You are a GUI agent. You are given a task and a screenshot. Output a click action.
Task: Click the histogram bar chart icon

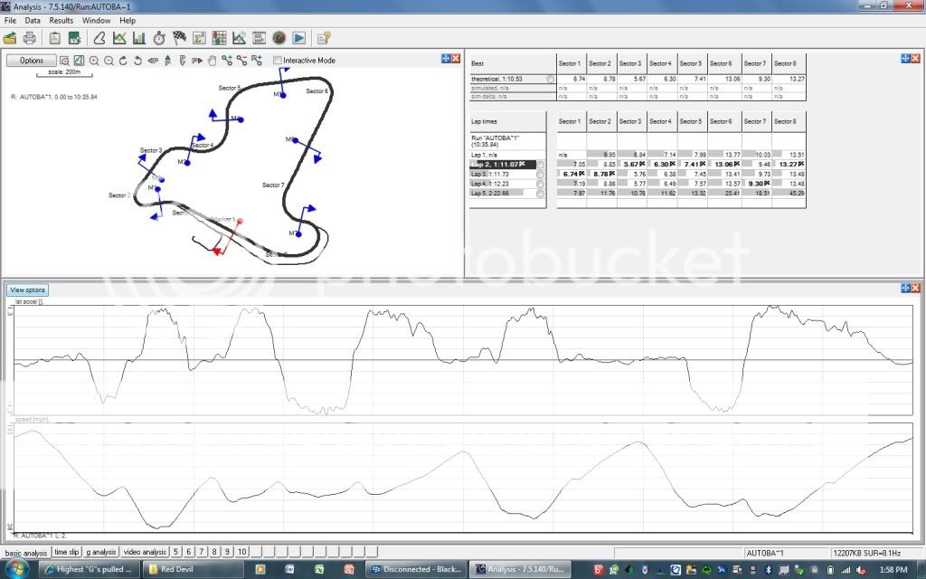139,38
